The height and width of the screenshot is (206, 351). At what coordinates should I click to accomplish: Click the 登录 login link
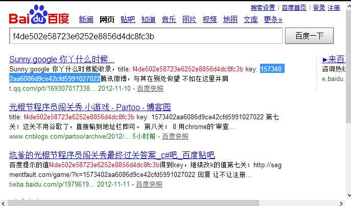[x=319, y=8]
